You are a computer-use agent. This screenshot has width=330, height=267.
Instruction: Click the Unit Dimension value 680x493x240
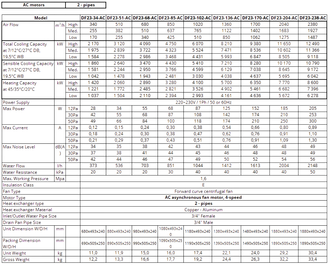tap(93, 231)
